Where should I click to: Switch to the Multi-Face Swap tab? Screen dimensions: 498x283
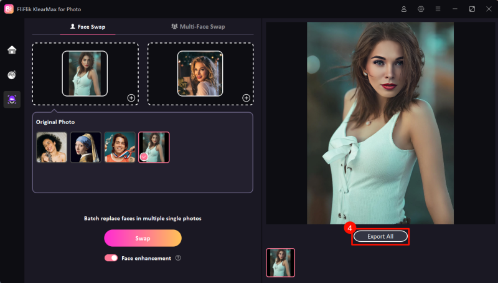[197, 27]
